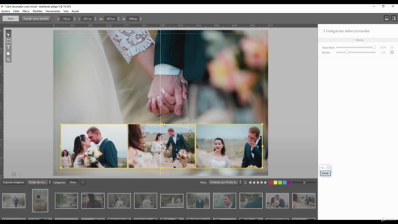Filter by the yellow color label

coord(275,182)
